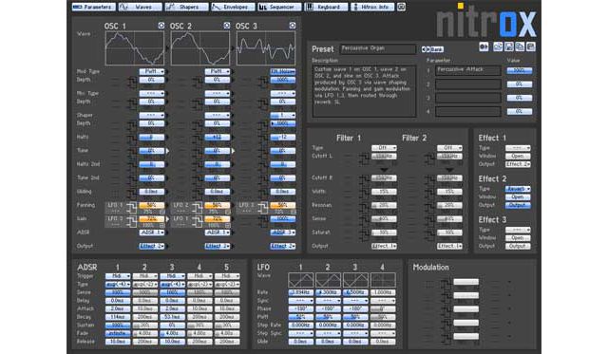Edit Parameter 1 name Percussive Attack
This screenshot has height=354, width=608.
point(468,70)
